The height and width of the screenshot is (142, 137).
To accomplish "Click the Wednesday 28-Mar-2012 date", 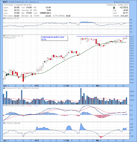I will click(x=118, y=5).
